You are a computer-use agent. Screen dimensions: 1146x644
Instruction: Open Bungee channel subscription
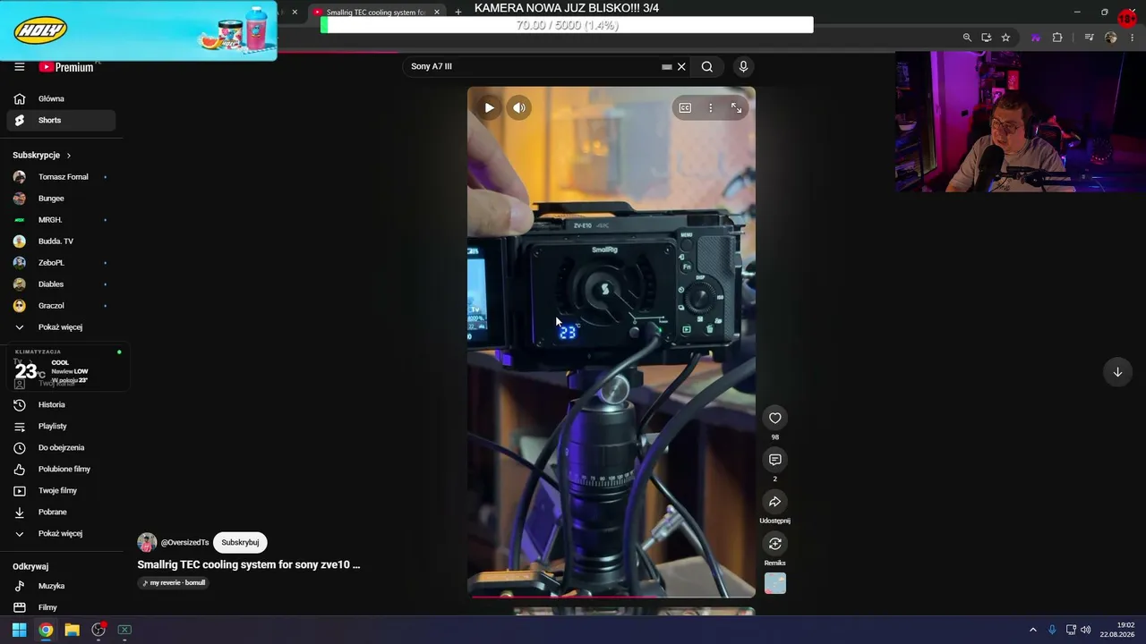tap(62, 199)
